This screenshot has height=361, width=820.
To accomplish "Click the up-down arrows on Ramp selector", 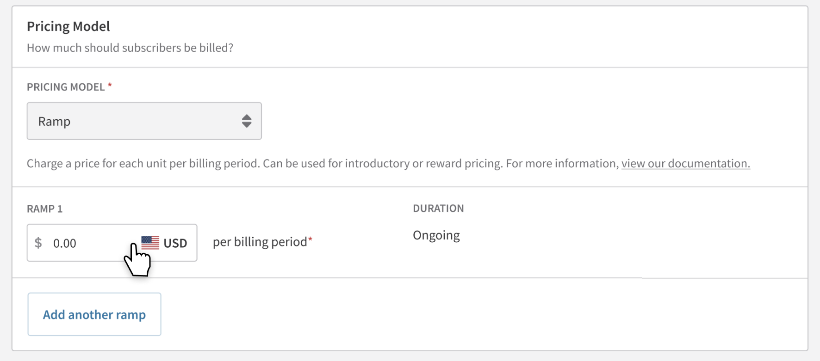I will (x=247, y=121).
